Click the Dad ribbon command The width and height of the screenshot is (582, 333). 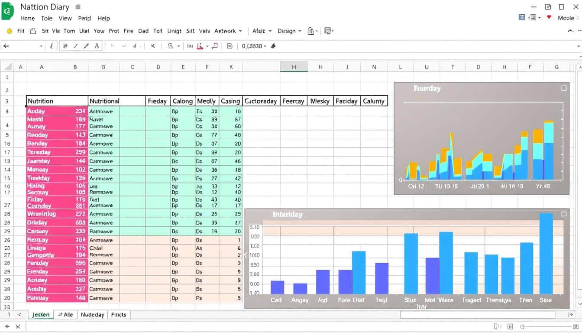(x=143, y=31)
